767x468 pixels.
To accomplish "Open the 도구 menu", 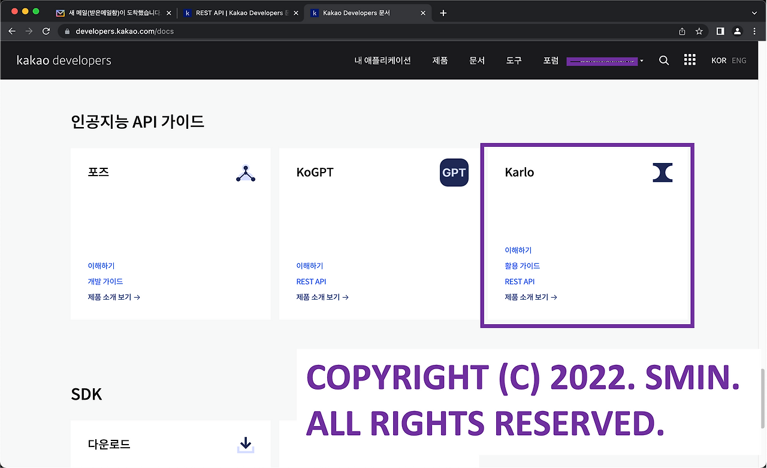I will click(x=514, y=61).
